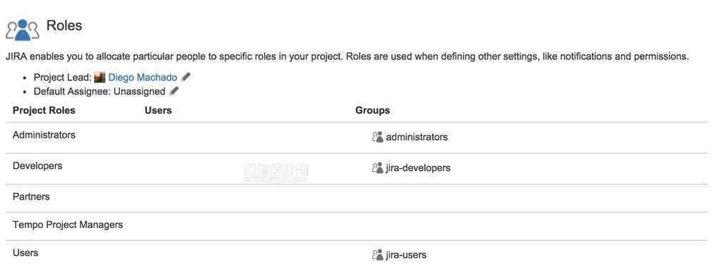Select the jira-users group name

pos(406,254)
